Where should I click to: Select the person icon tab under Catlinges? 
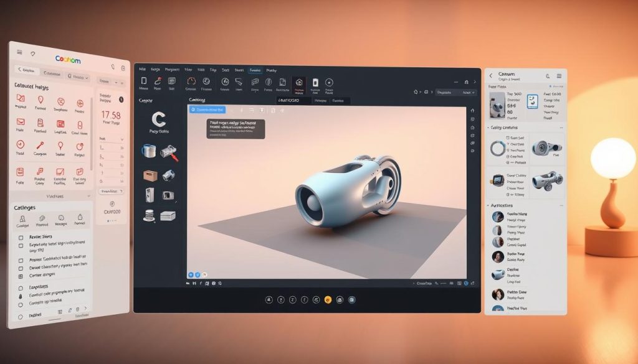(x=22, y=218)
